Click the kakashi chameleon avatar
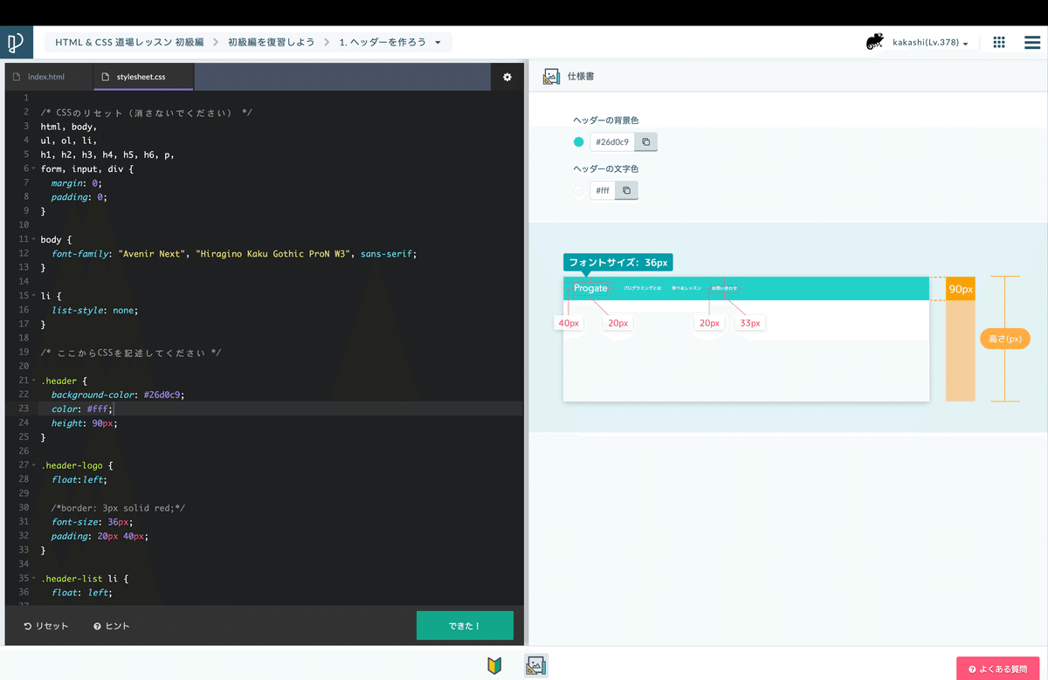Image resolution: width=1048 pixels, height=680 pixels. pos(874,42)
